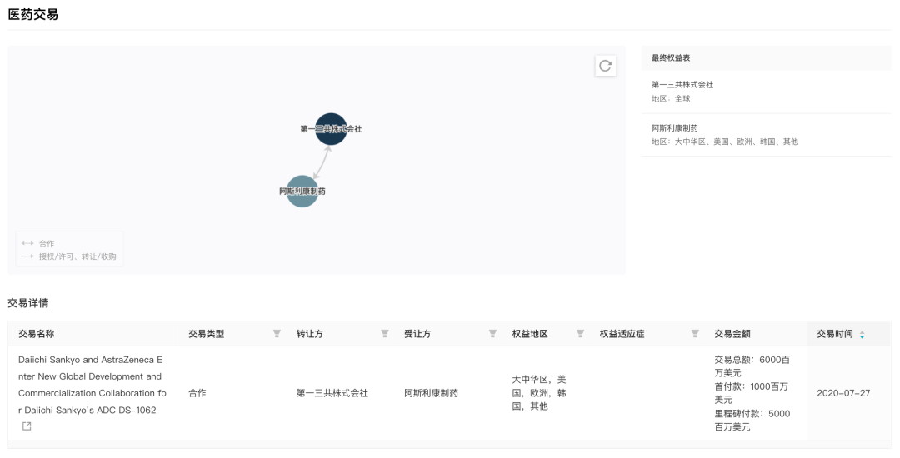
Task: Open external link icon under deal name
Action: pos(27,426)
